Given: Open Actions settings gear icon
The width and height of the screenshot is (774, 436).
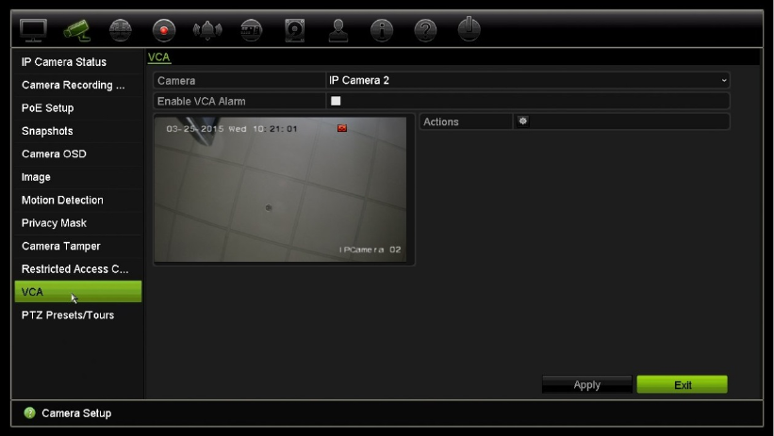Looking at the screenshot, I should [522, 121].
